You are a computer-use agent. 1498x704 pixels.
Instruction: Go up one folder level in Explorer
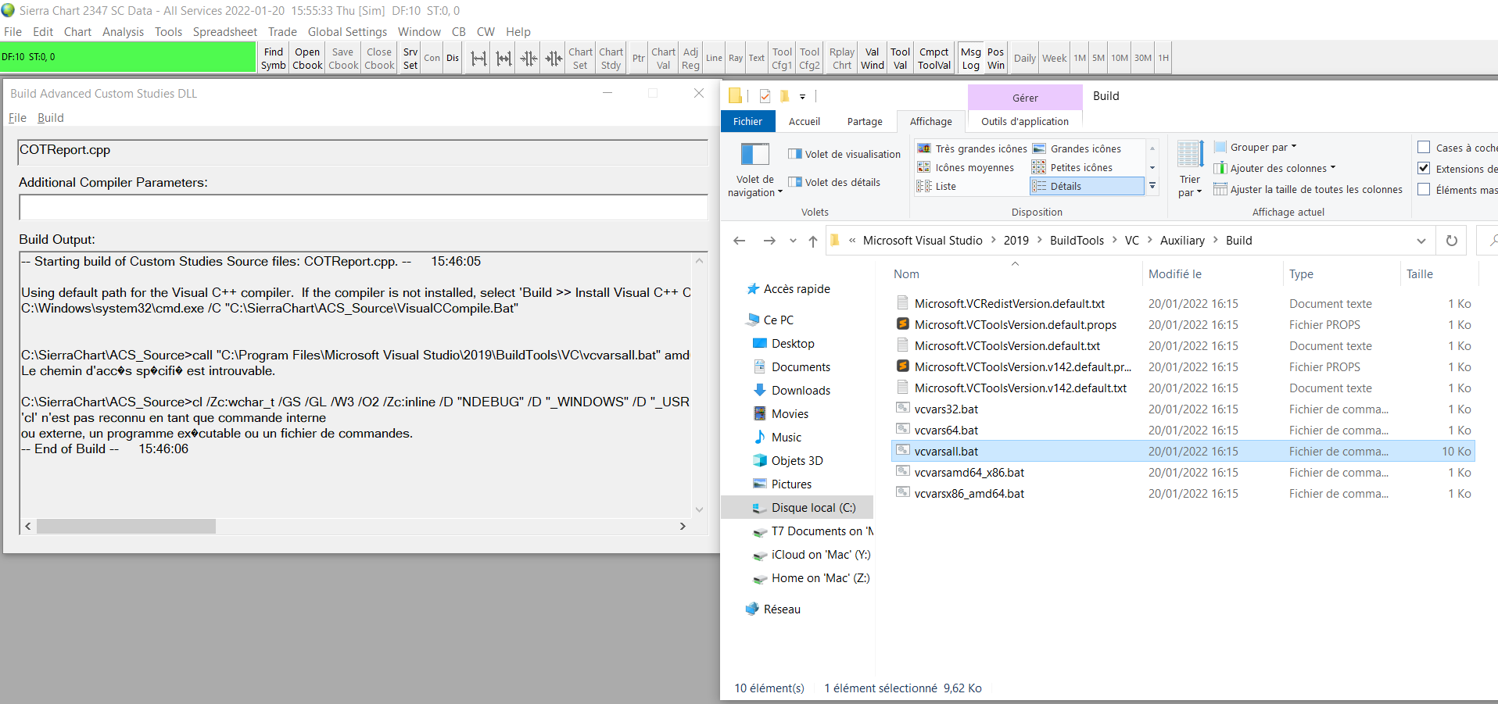(813, 241)
